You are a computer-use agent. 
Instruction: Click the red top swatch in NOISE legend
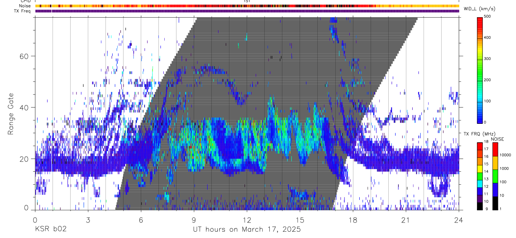495,149
